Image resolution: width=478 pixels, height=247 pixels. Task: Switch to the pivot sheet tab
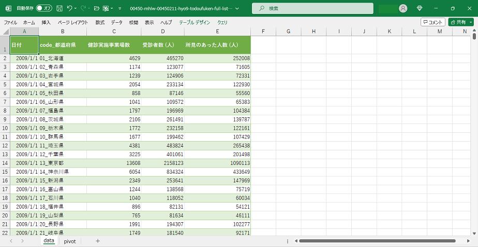pyautogui.click(x=70, y=241)
